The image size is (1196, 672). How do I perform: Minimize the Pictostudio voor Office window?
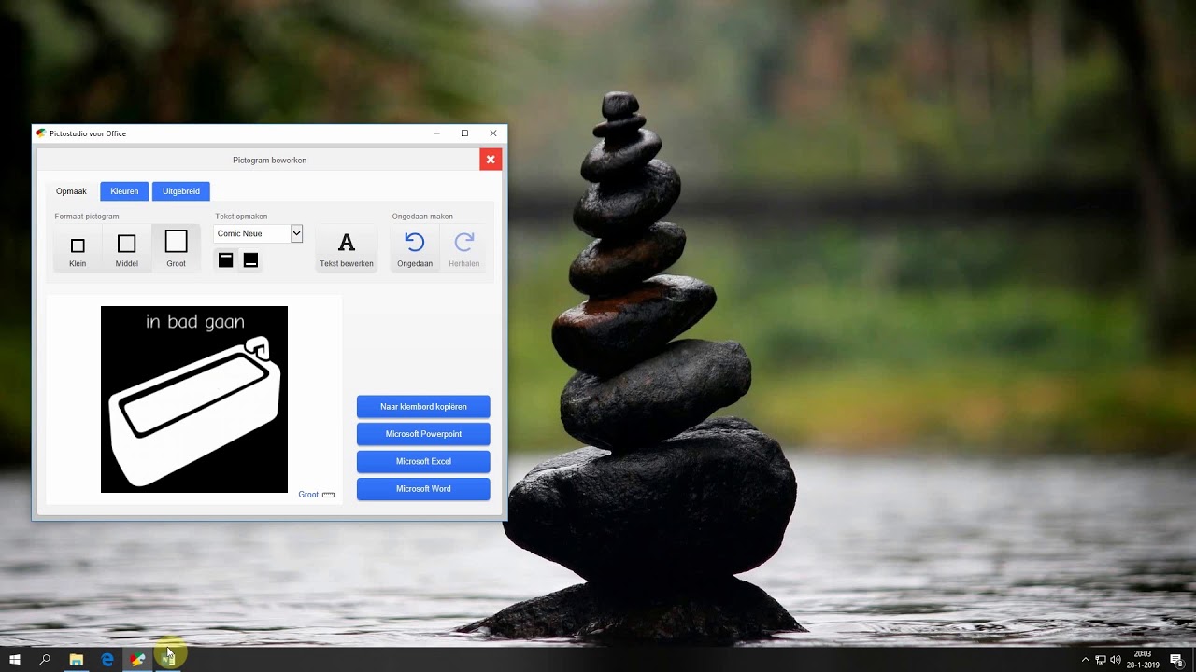(436, 133)
